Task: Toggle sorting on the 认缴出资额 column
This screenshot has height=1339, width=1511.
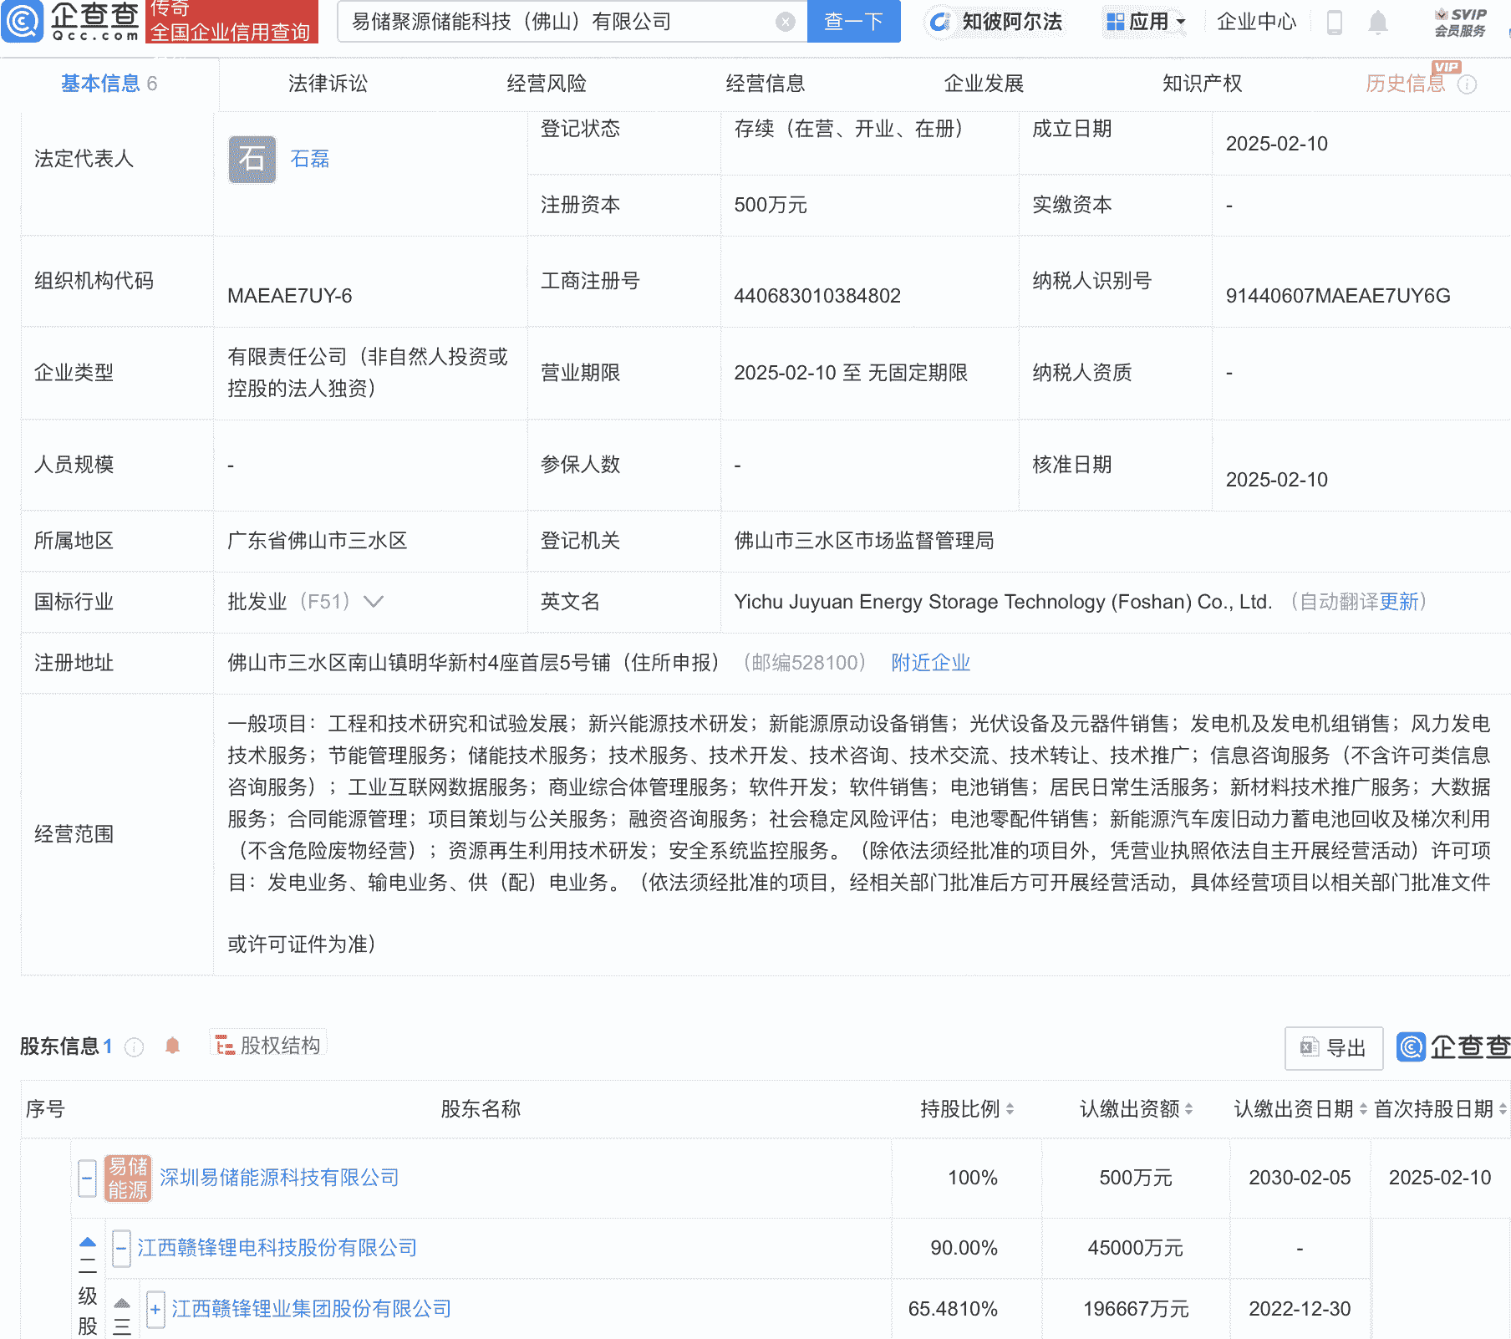Action: (x=1189, y=1110)
